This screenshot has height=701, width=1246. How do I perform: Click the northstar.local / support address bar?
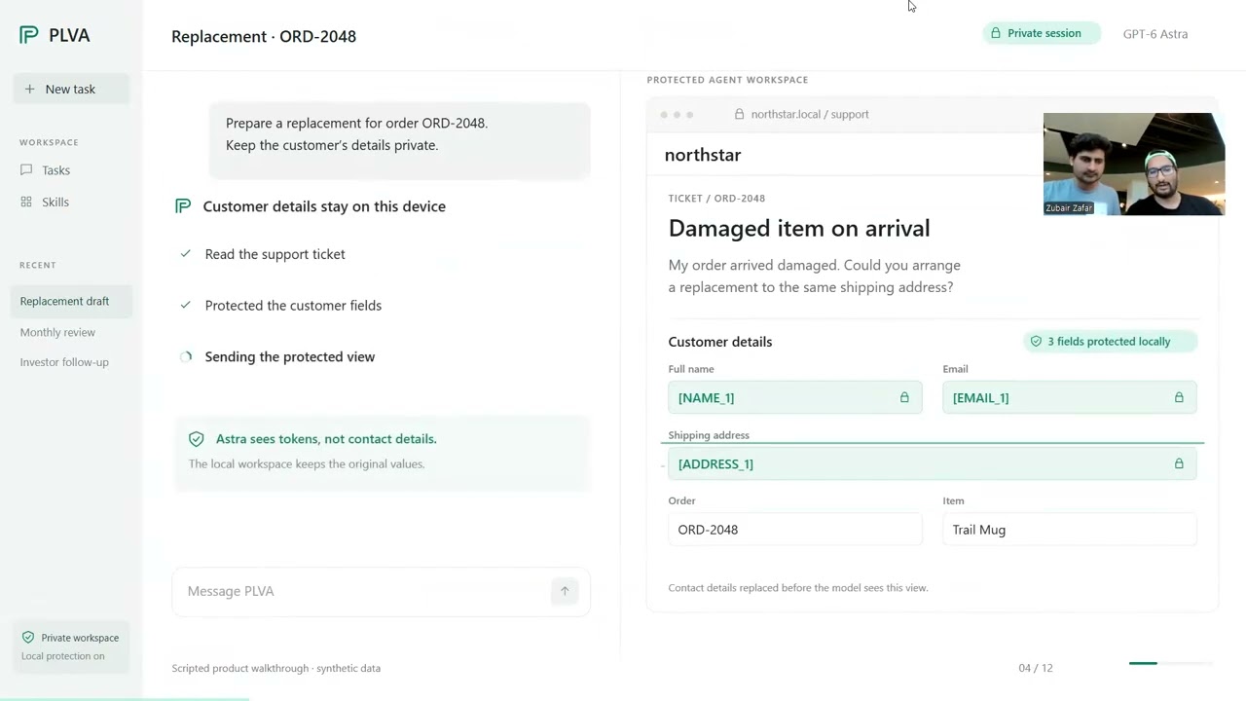tap(801, 114)
